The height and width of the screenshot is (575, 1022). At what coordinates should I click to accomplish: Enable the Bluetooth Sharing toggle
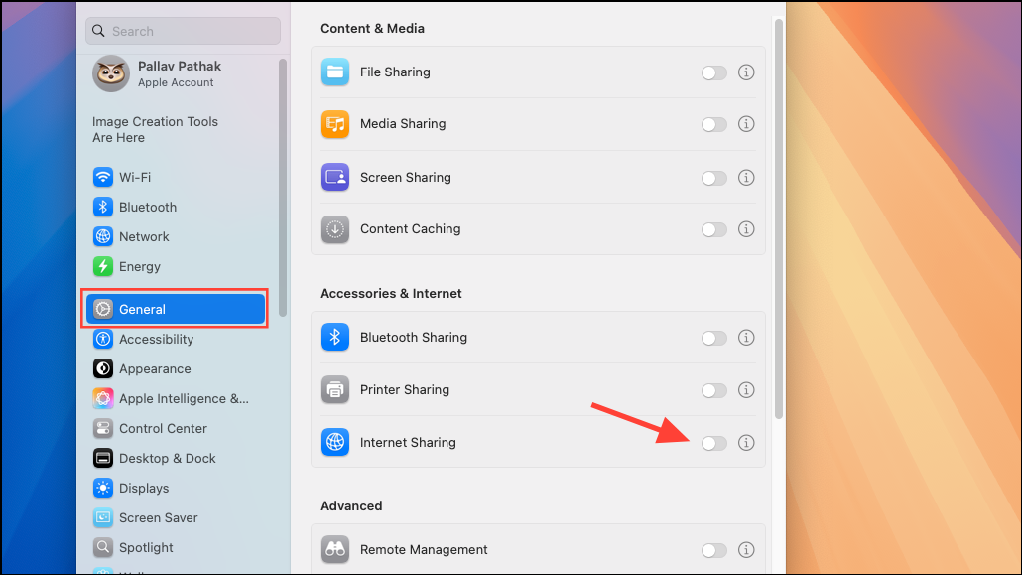[713, 338]
